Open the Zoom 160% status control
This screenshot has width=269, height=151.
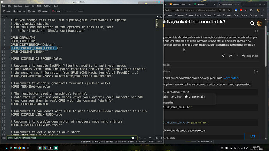120,142
